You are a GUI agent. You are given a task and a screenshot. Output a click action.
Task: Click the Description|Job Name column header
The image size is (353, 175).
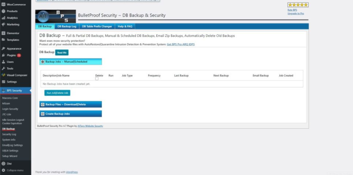coord(56,76)
